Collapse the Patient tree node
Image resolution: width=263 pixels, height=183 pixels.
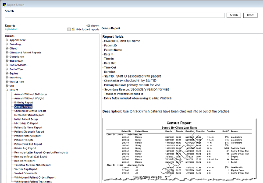pyautogui.click(x=7, y=90)
